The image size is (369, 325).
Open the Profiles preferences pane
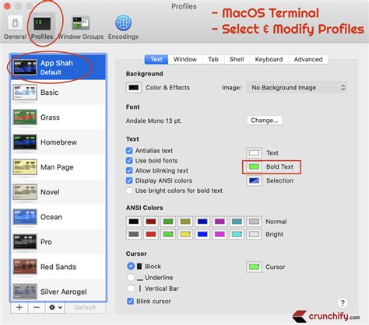click(x=42, y=27)
